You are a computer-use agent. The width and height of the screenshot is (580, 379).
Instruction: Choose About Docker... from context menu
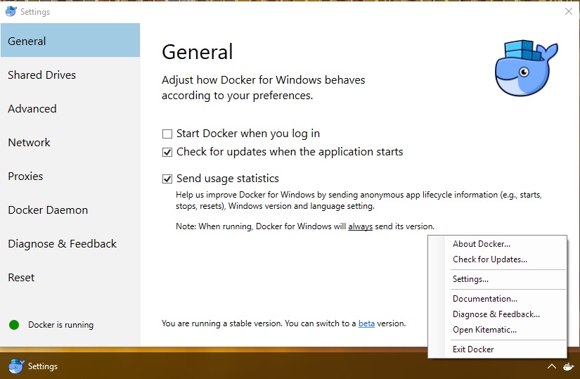coord(498,244)
